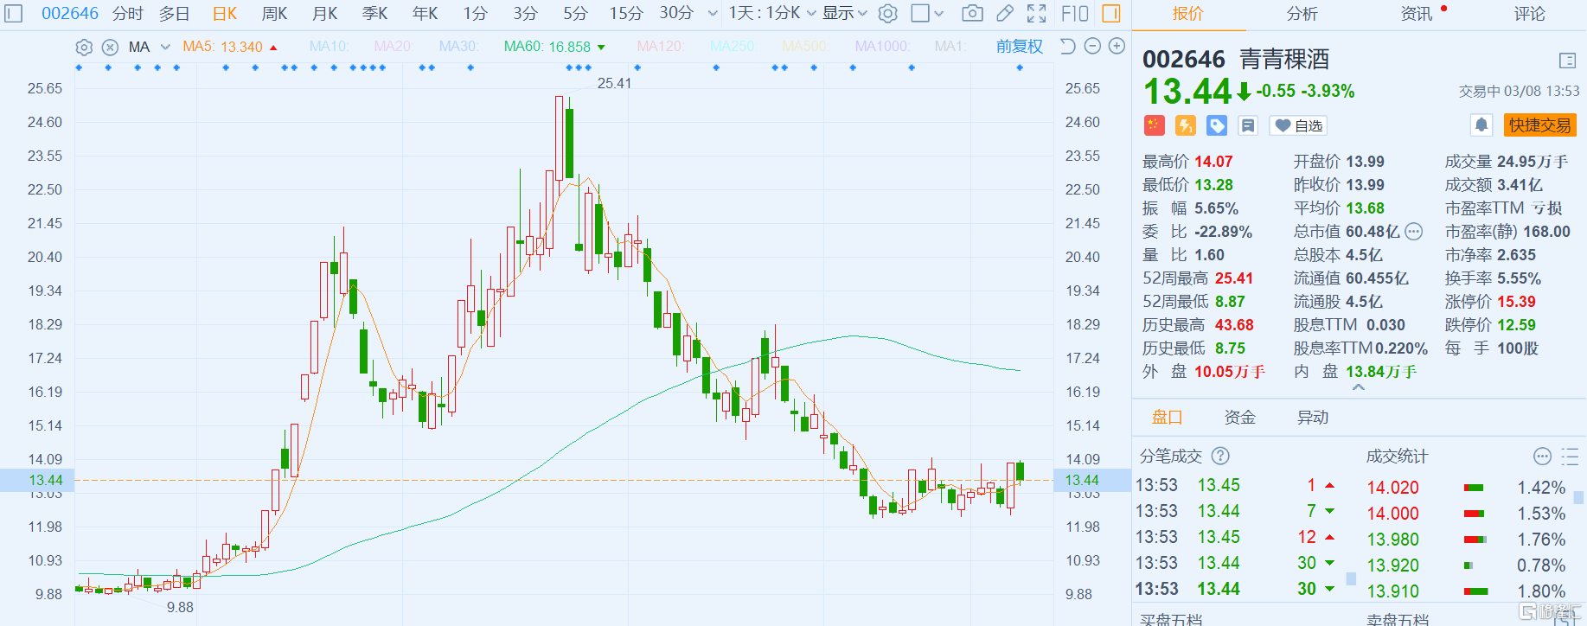1587x626 pixels.
Task: Open price alert bell icon
Action: pos(1481,125)
